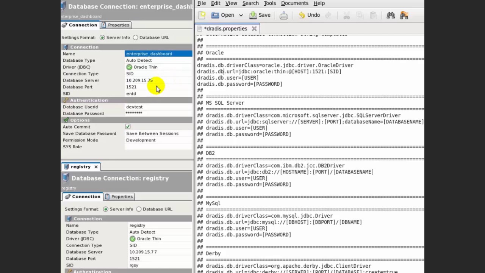Click green check icon beside registry driver
Screen dimensions: 485x273
(132, 238)
